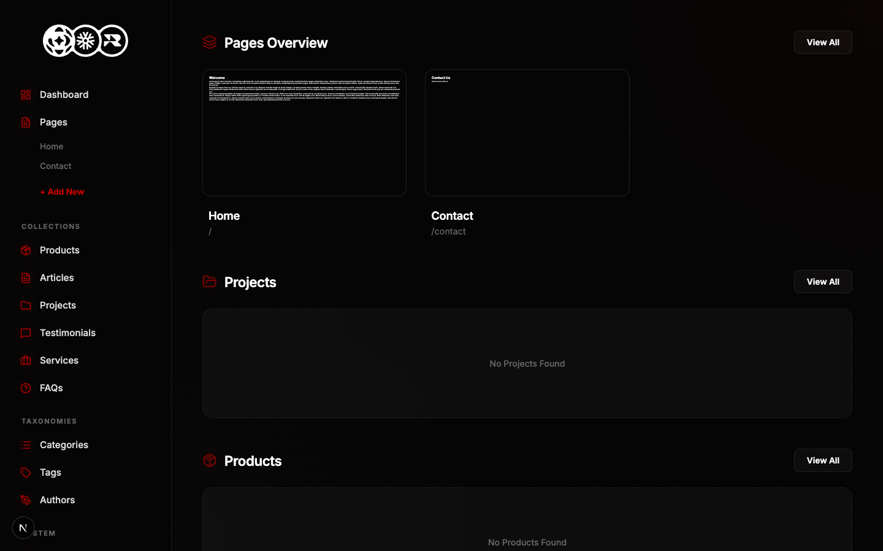The height and width of the screenshot is (551, 883).
Task: Click the Services briefcase icon in sidebar
Action: [26, 361]
